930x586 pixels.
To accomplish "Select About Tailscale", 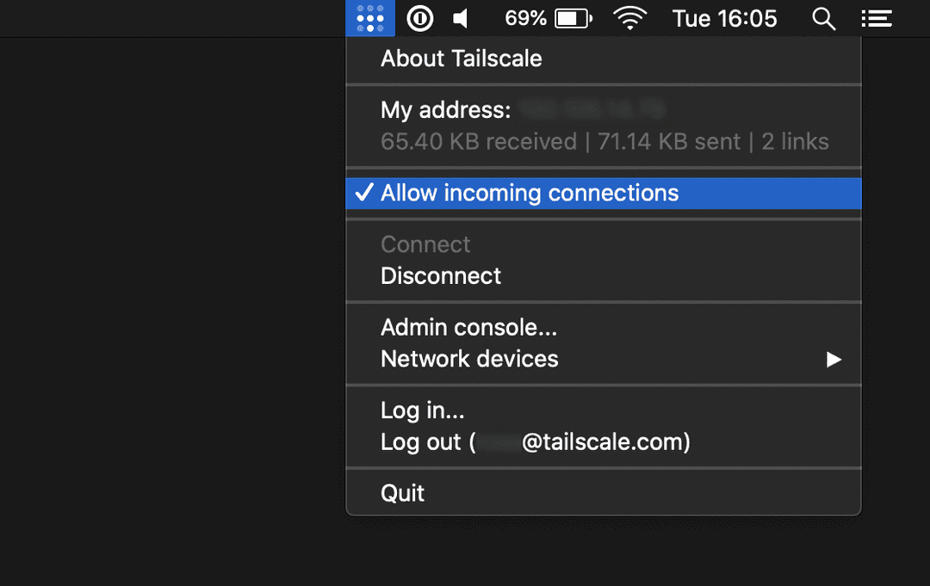I will pyautogui.click(x=462, y=59).
